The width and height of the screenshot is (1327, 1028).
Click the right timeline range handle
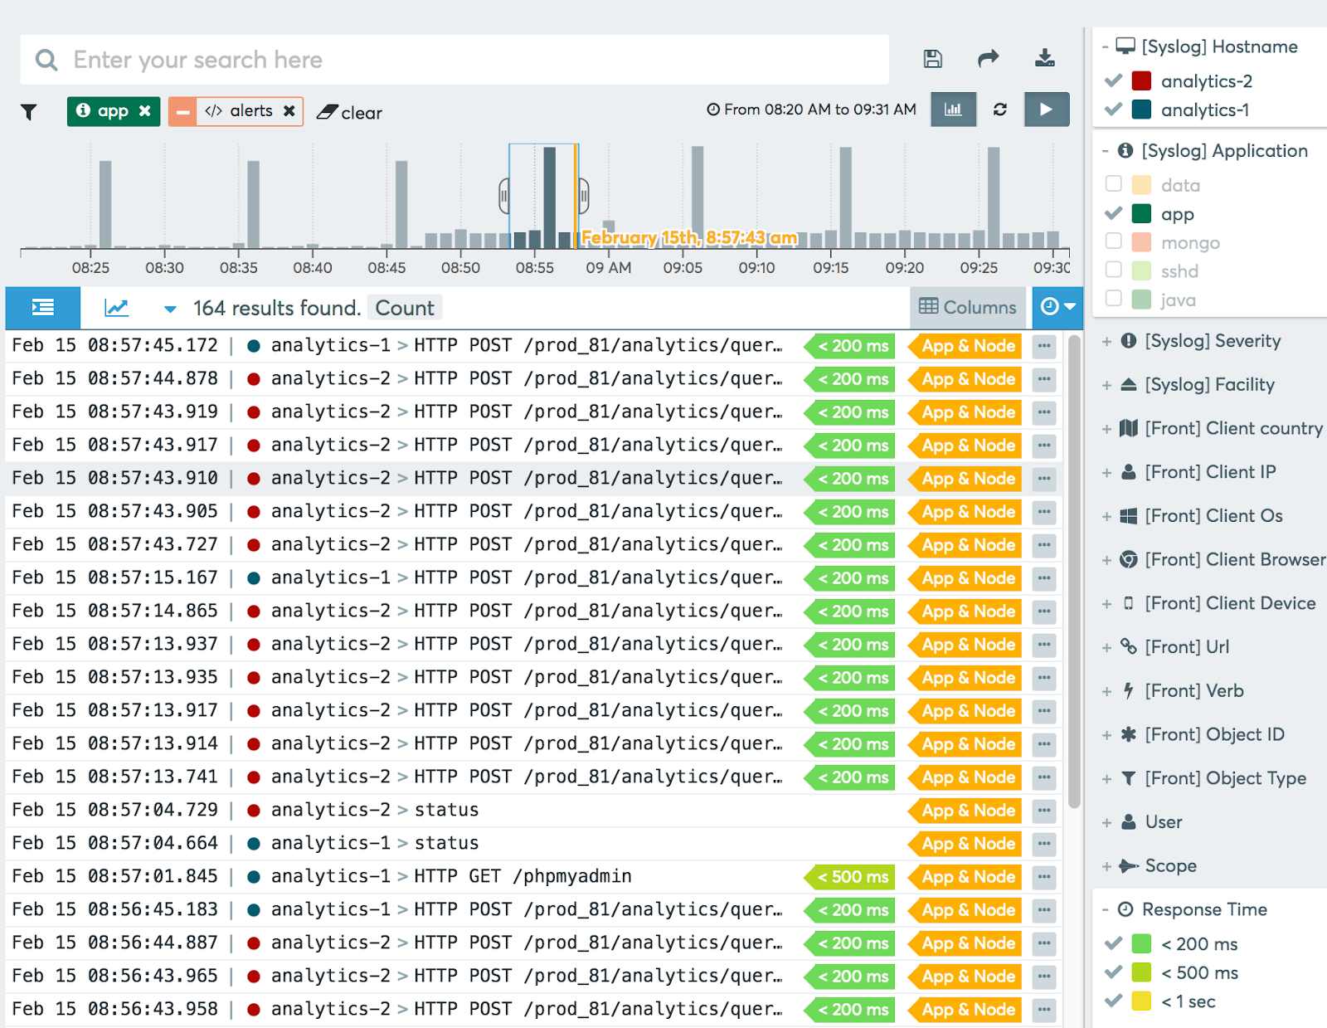pyautogui.click(x=583, y=196)
